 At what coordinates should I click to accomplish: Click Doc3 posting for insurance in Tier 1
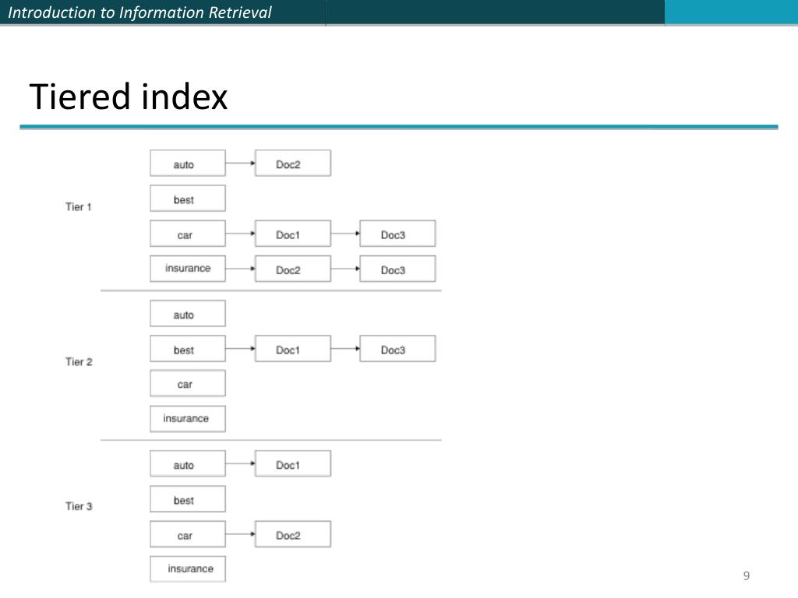pyautogui.click(x=398, y=269)
